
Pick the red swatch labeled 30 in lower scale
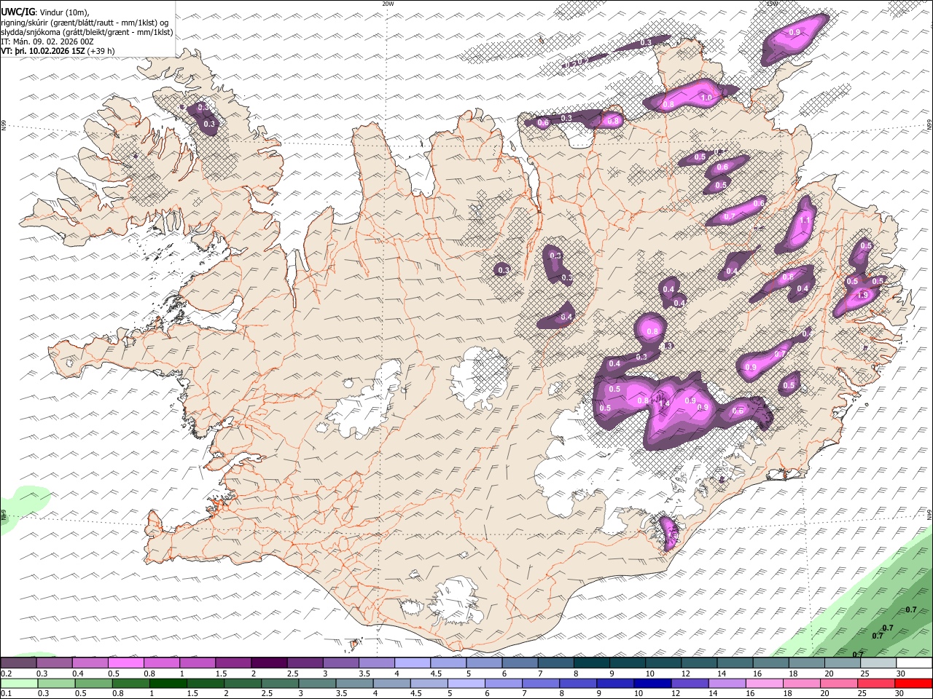[913, 684]
